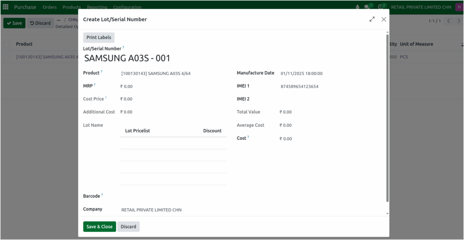Show help tooltip for MRP field
The image size is (464, 240).
tap(95, 85)
